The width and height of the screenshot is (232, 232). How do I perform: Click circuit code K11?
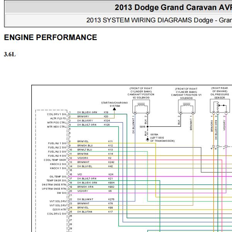[x=110, y=141]
